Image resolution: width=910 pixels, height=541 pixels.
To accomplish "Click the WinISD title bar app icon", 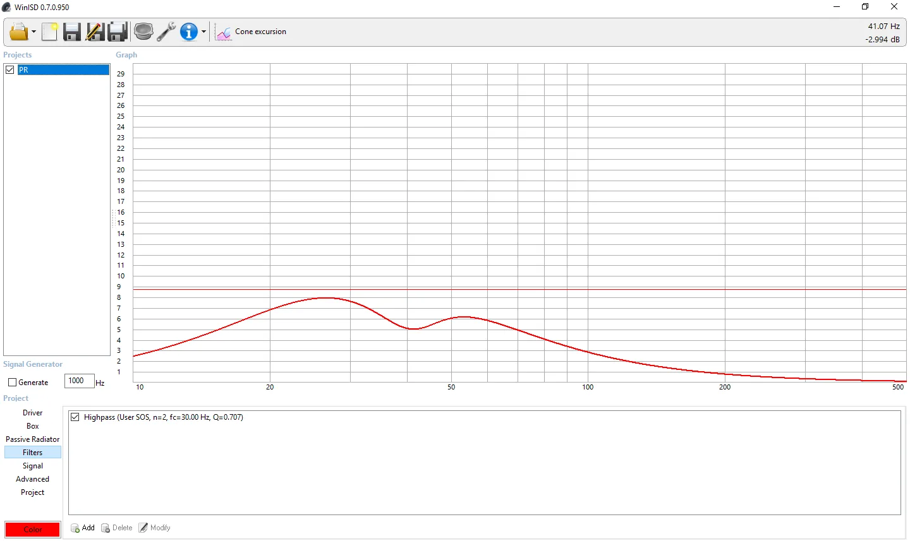I will [7, 7].
